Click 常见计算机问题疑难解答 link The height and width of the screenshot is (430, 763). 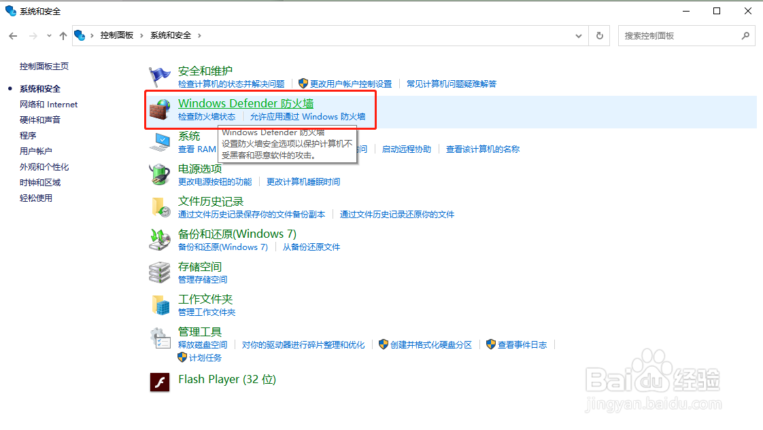(x=452, y=84)
